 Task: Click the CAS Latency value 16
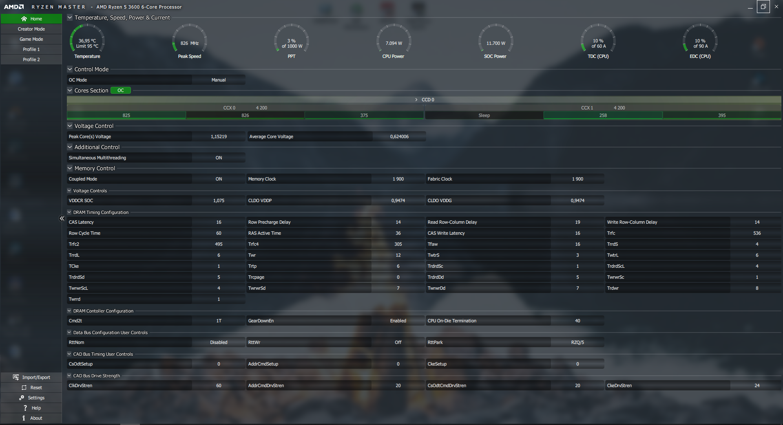pos(219,222)
